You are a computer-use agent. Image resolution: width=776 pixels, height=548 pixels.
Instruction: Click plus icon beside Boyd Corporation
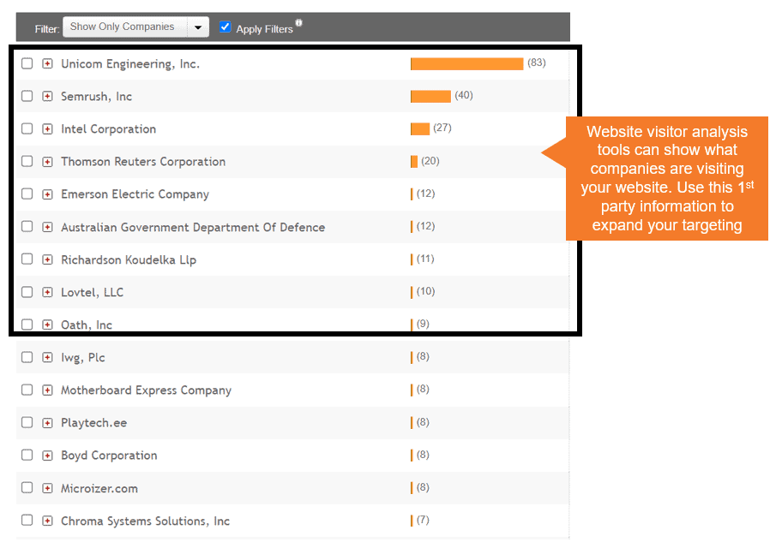(x=47, y=456)
